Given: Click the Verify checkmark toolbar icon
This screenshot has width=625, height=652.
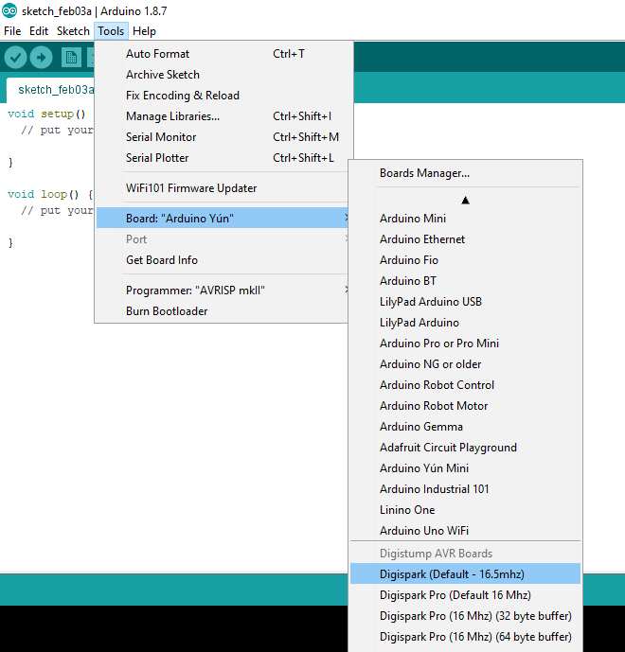Looking at the screenshot, I should pos(16,58).
